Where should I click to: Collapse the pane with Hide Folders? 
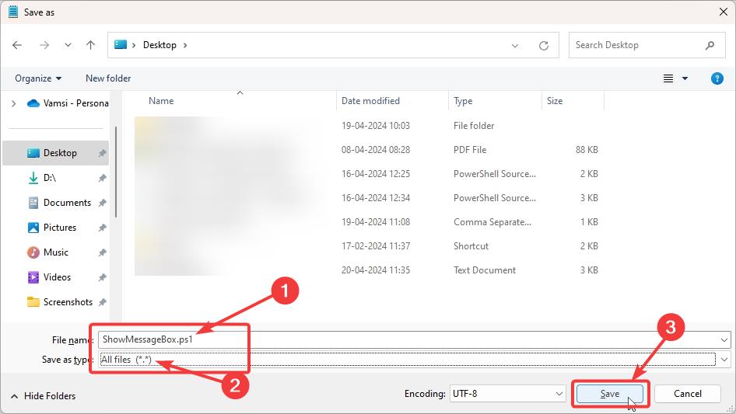point(44,396)
